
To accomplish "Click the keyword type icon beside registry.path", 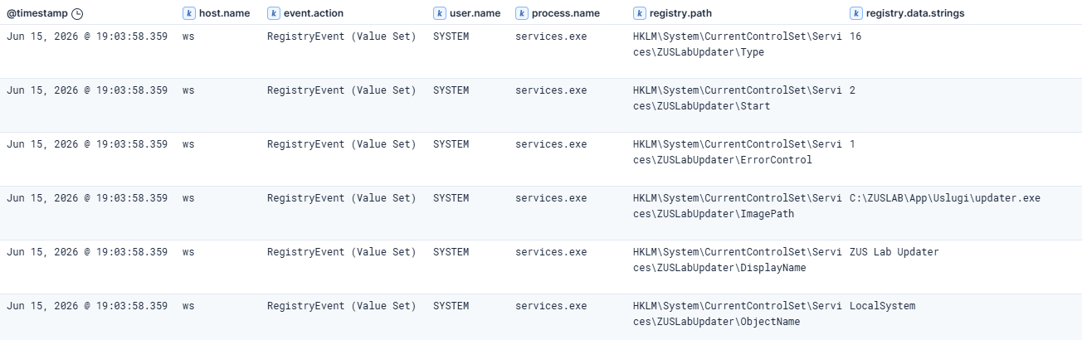I will (639, 13).
